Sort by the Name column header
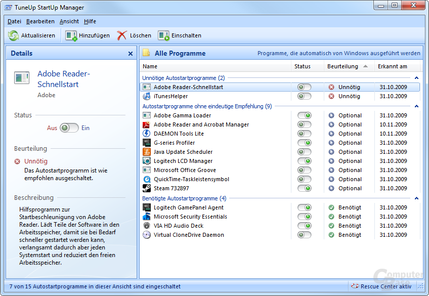 pos(216,66)
